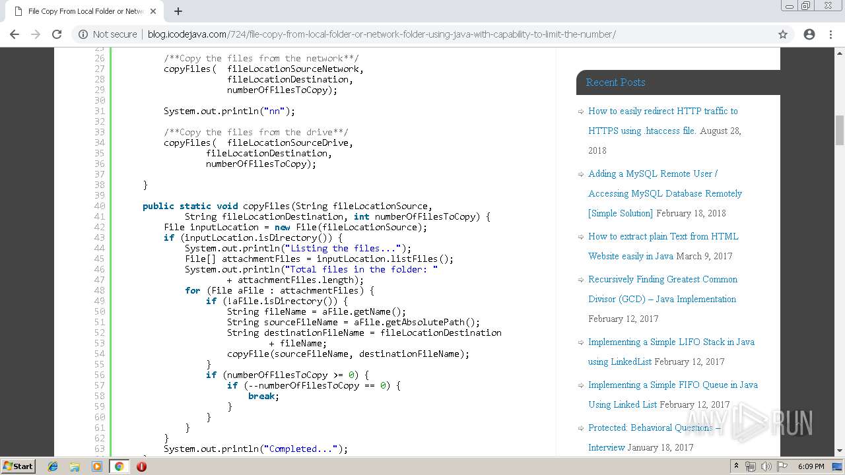Click line number 40 in code gutter
Image resolution: width=845 pixels, height=475 pixels.
click(x=99, y=206)
